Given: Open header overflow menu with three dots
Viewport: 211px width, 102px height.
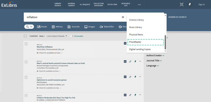Looking at the screenshot, I should [139, 5].
